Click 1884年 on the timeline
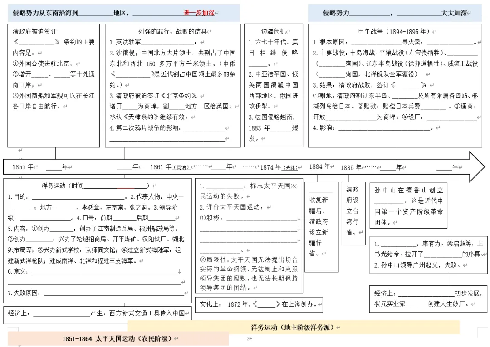This screenshot has height=347, width=490. 319,166
